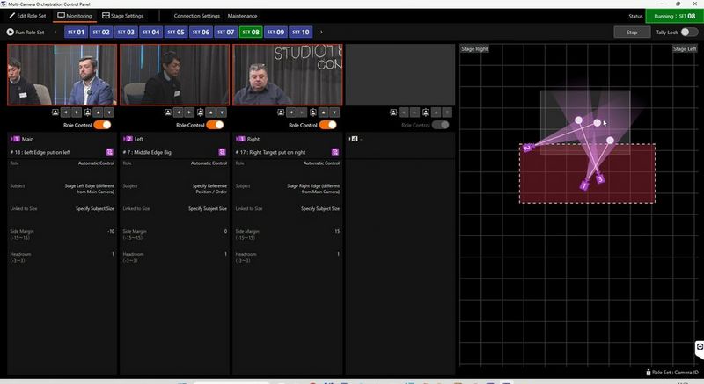
Task: Nudge camera 1 framing right
Action: [x=77, y=112]
